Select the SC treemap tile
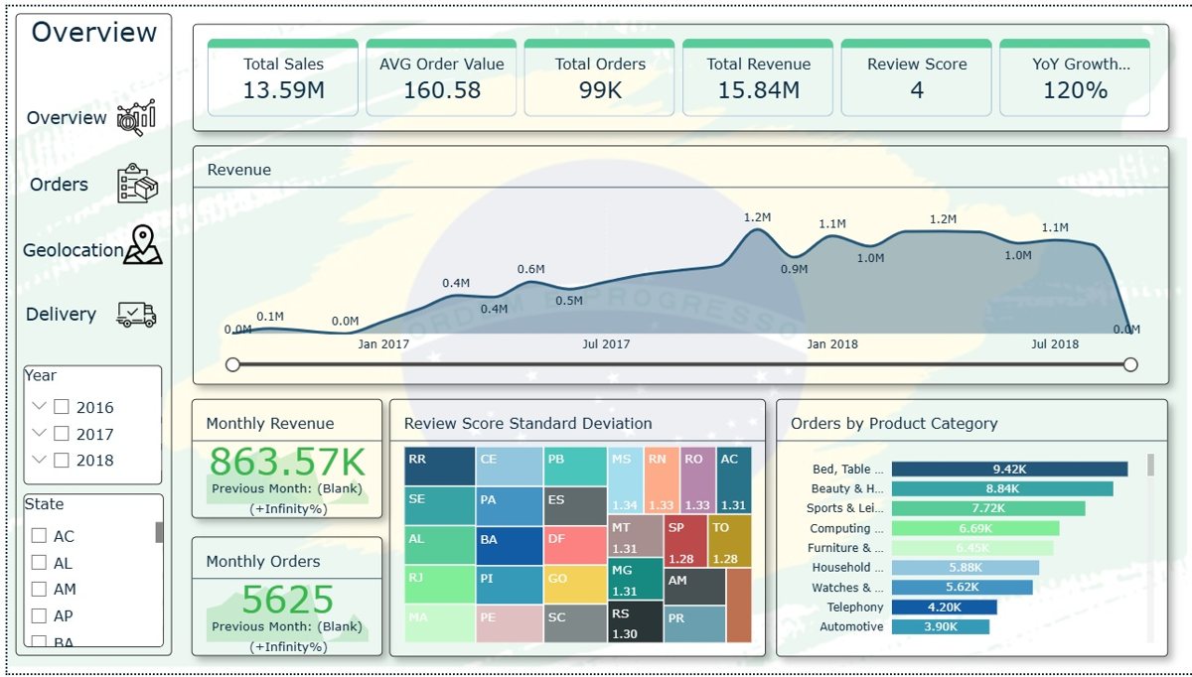Screen dimensions: 1192x677 (575, 623)
